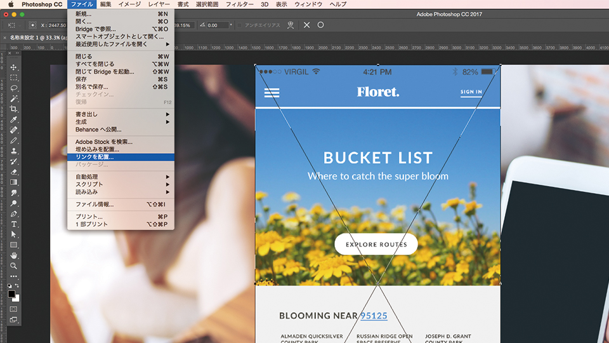Expand 最近使用したファイルを開く submenu
Screen dimensions: 609x343
121,44
